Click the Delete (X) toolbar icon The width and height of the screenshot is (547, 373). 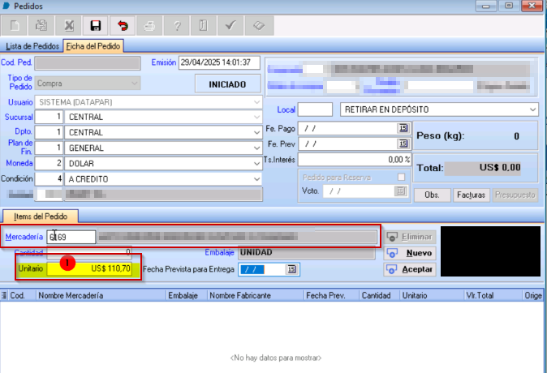tap(69, 25)
